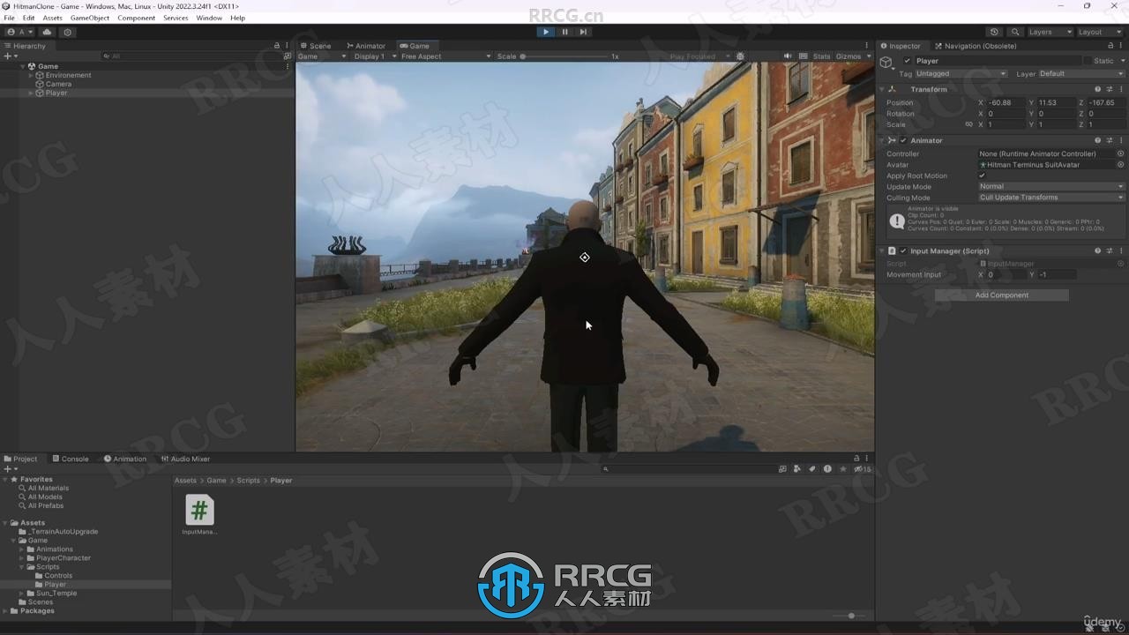This screenshot has height=635, width=1129.
Task: Open Update Mode dropdown Normal
Action: pyautogui.click(x=1051, y=186)
